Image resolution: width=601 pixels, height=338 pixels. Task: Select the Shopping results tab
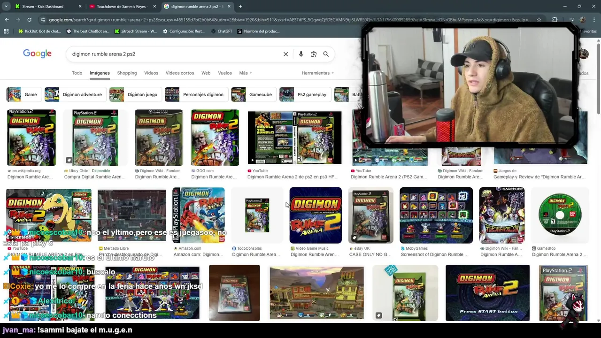[x=127, y=73]
